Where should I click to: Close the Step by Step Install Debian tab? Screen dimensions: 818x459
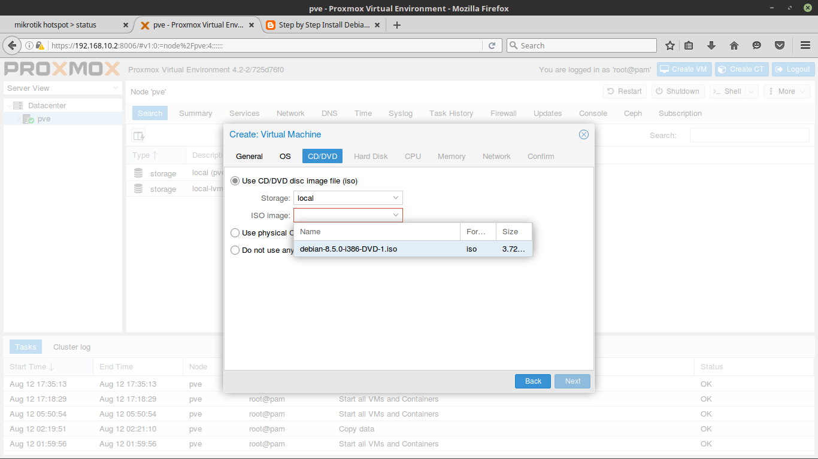(x=377, y=25)
